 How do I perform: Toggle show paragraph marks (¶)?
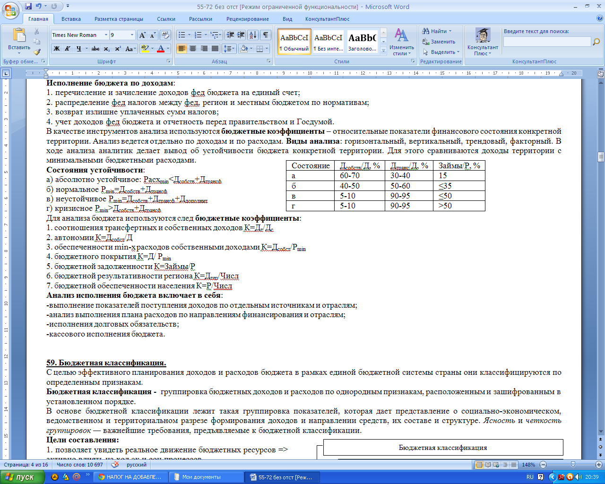coord(266,35)
